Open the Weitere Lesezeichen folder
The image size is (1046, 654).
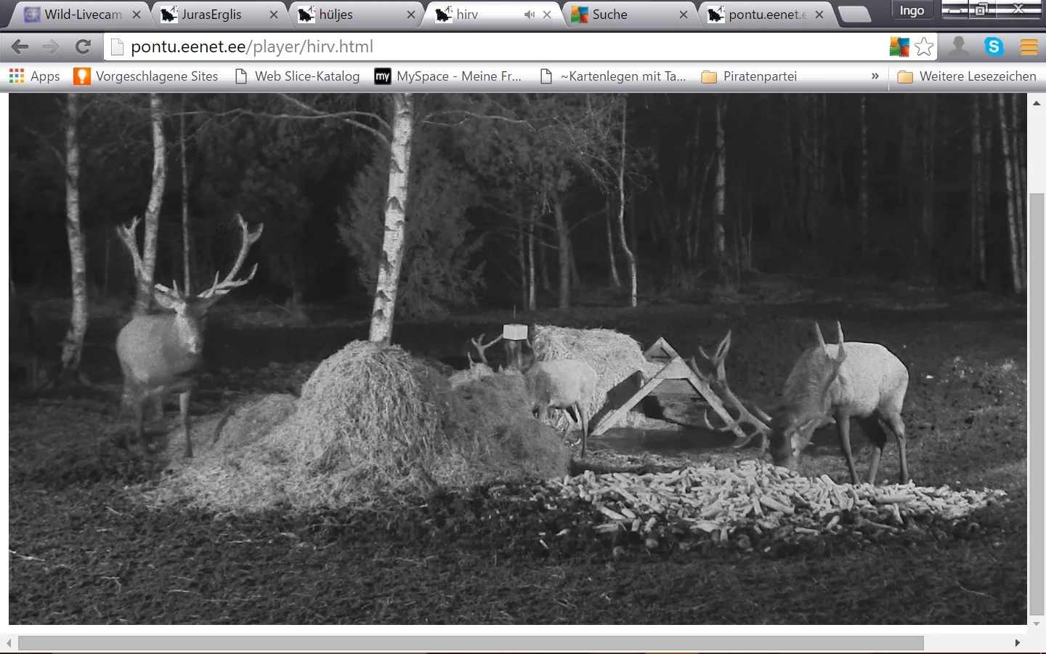967,76
